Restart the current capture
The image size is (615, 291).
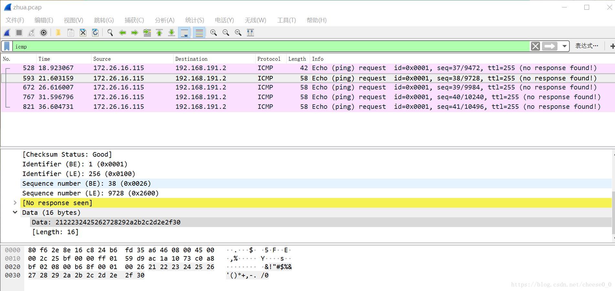pos(31,33)
